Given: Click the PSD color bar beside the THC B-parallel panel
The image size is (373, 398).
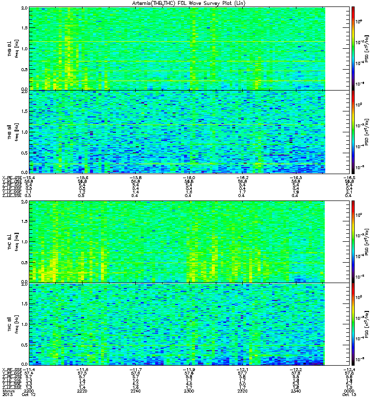Looking at the screenshot, I should click(x=353, y=324).
